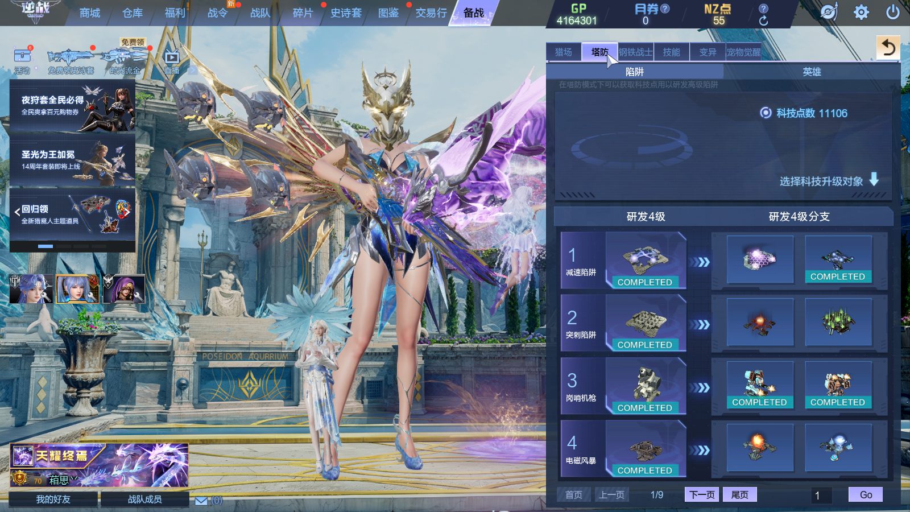Viewport: 910px width, 512px height.
Task: Click the help icon above refresh
Action: (763, 9)
